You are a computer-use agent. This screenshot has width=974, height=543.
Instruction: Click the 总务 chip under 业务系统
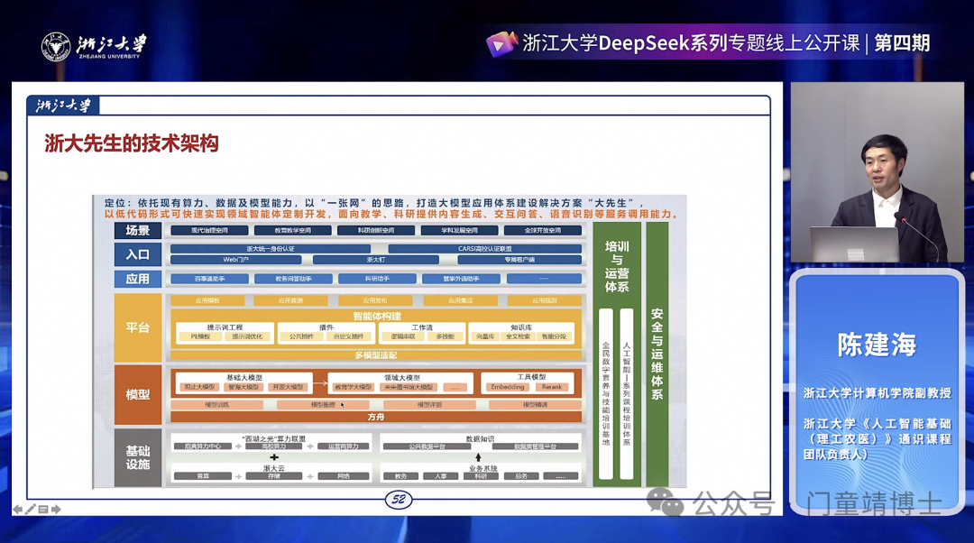pos(521,476)
